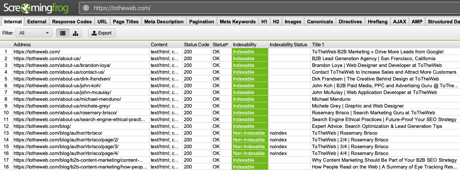Select the about-us/michael-menduno/ address

point(81,99)
